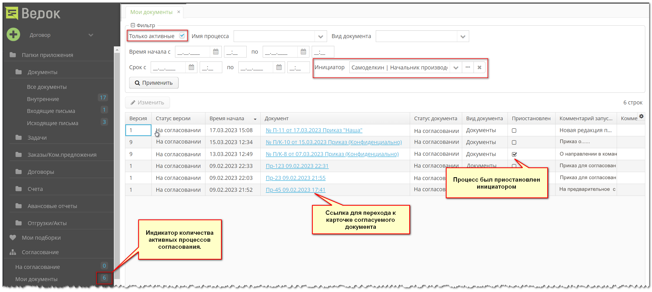Click the heart icon next to Мои подборки

pyautogui.click(x=12, y=237)
